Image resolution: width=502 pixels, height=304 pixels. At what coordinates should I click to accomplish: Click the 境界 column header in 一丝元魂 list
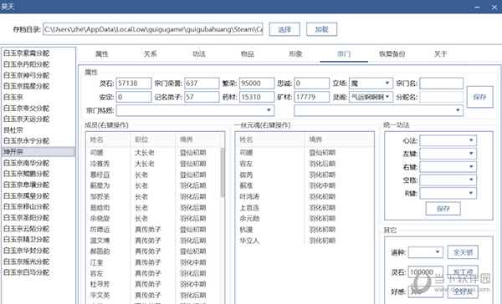tap(339, 139)
